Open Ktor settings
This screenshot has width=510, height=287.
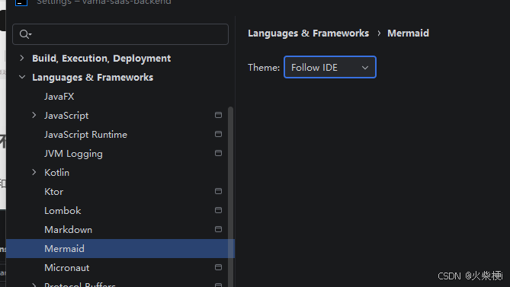pyautogui.click(x=53, y=192)
